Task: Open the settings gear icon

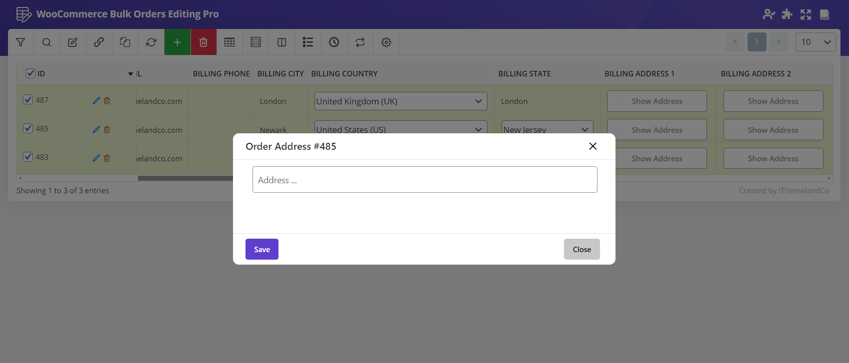Action: pos(386,42)
